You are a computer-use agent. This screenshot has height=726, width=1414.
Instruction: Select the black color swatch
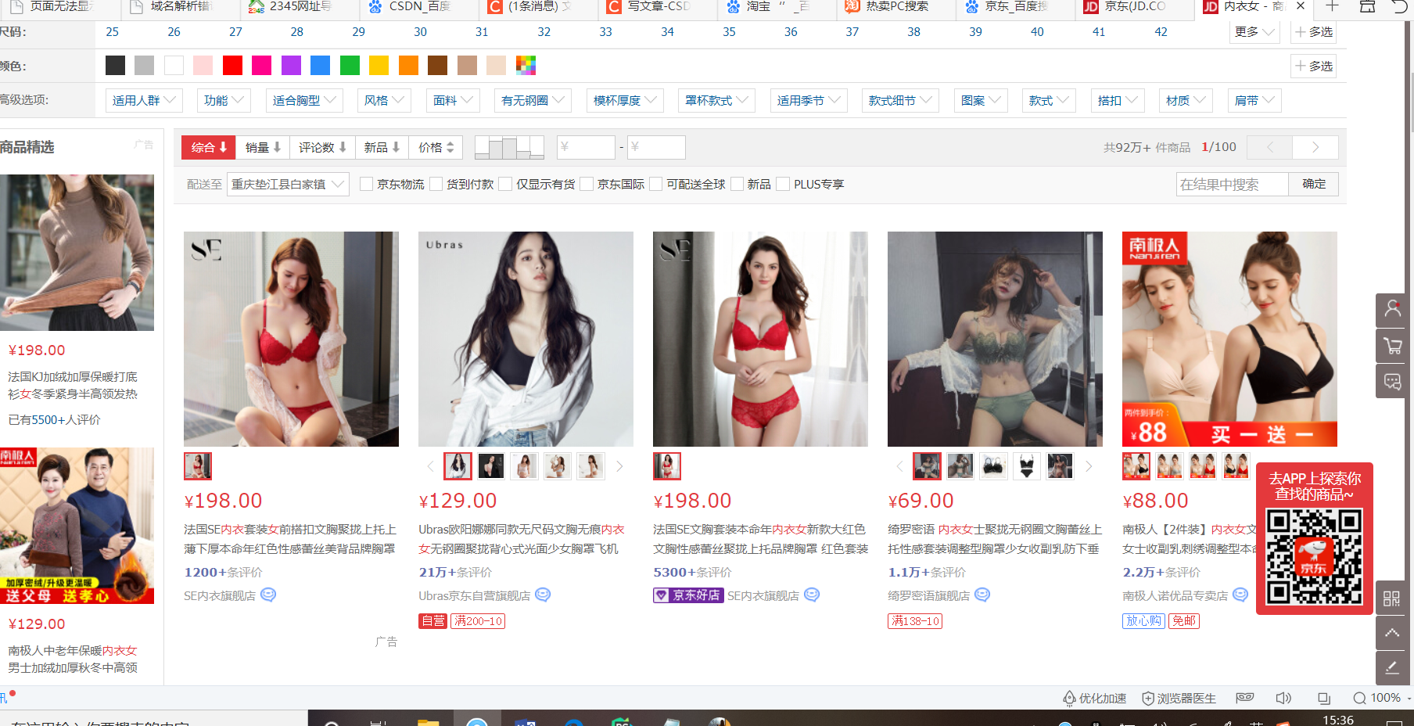[115, 66]
